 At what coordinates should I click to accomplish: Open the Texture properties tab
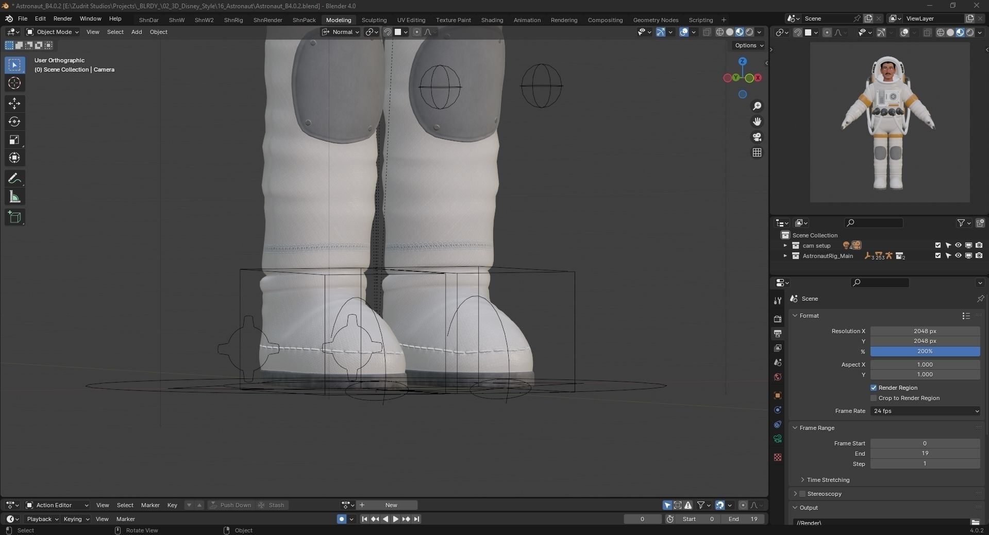pos(778,457)
